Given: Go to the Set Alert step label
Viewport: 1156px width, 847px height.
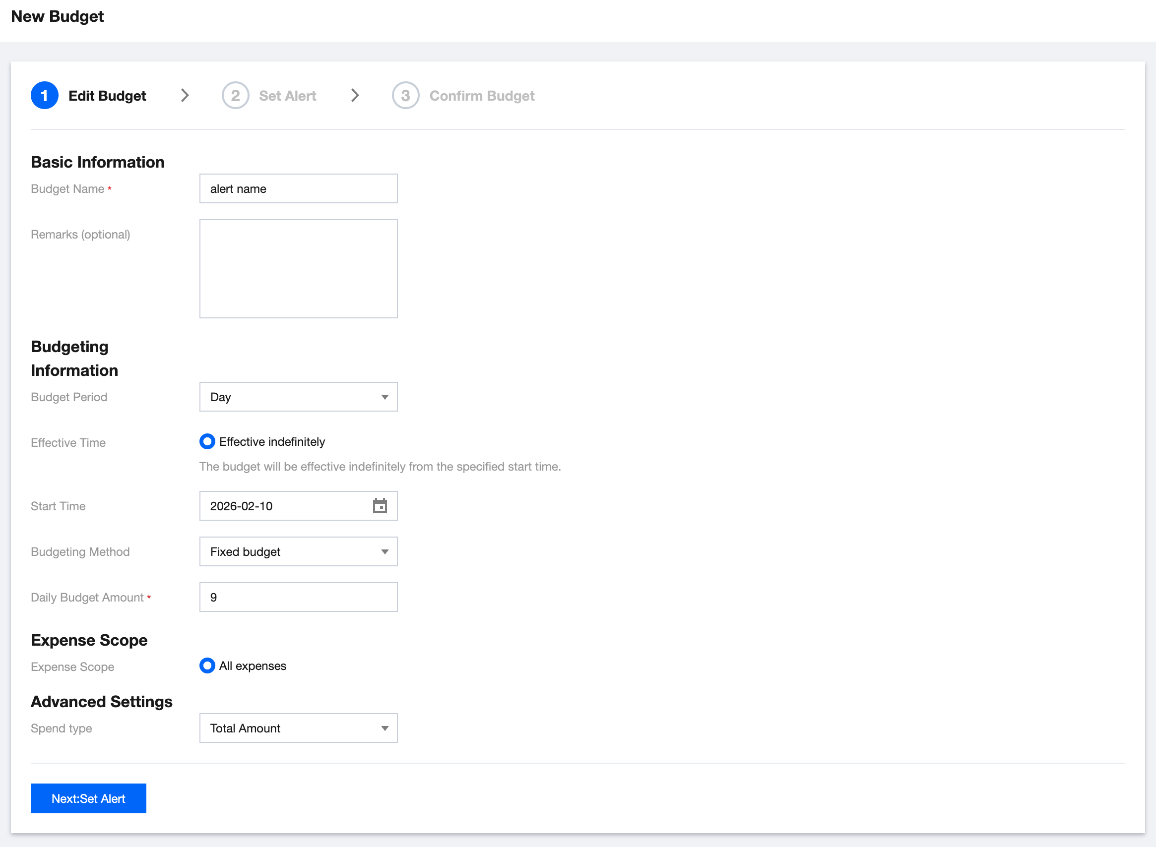Looking at the screenshot, I should [287, 96].
